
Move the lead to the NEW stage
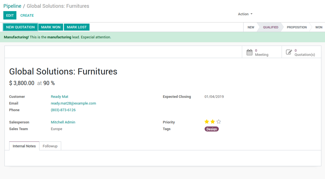point(251,27)
